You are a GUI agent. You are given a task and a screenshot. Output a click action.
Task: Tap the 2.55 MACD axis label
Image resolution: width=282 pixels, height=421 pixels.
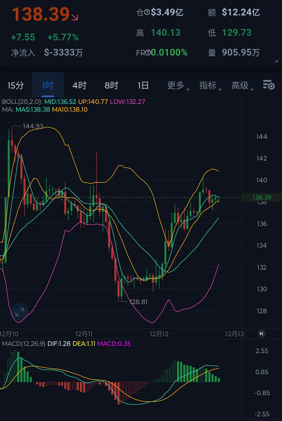click(262, 351)
